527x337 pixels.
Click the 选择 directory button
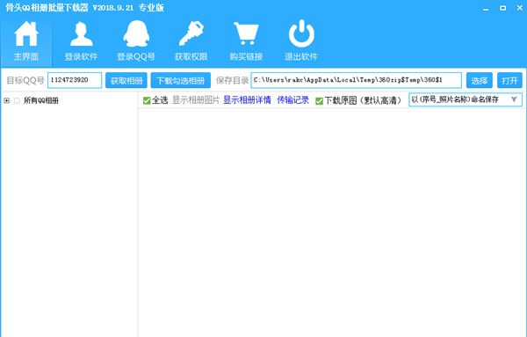[480, 80]
